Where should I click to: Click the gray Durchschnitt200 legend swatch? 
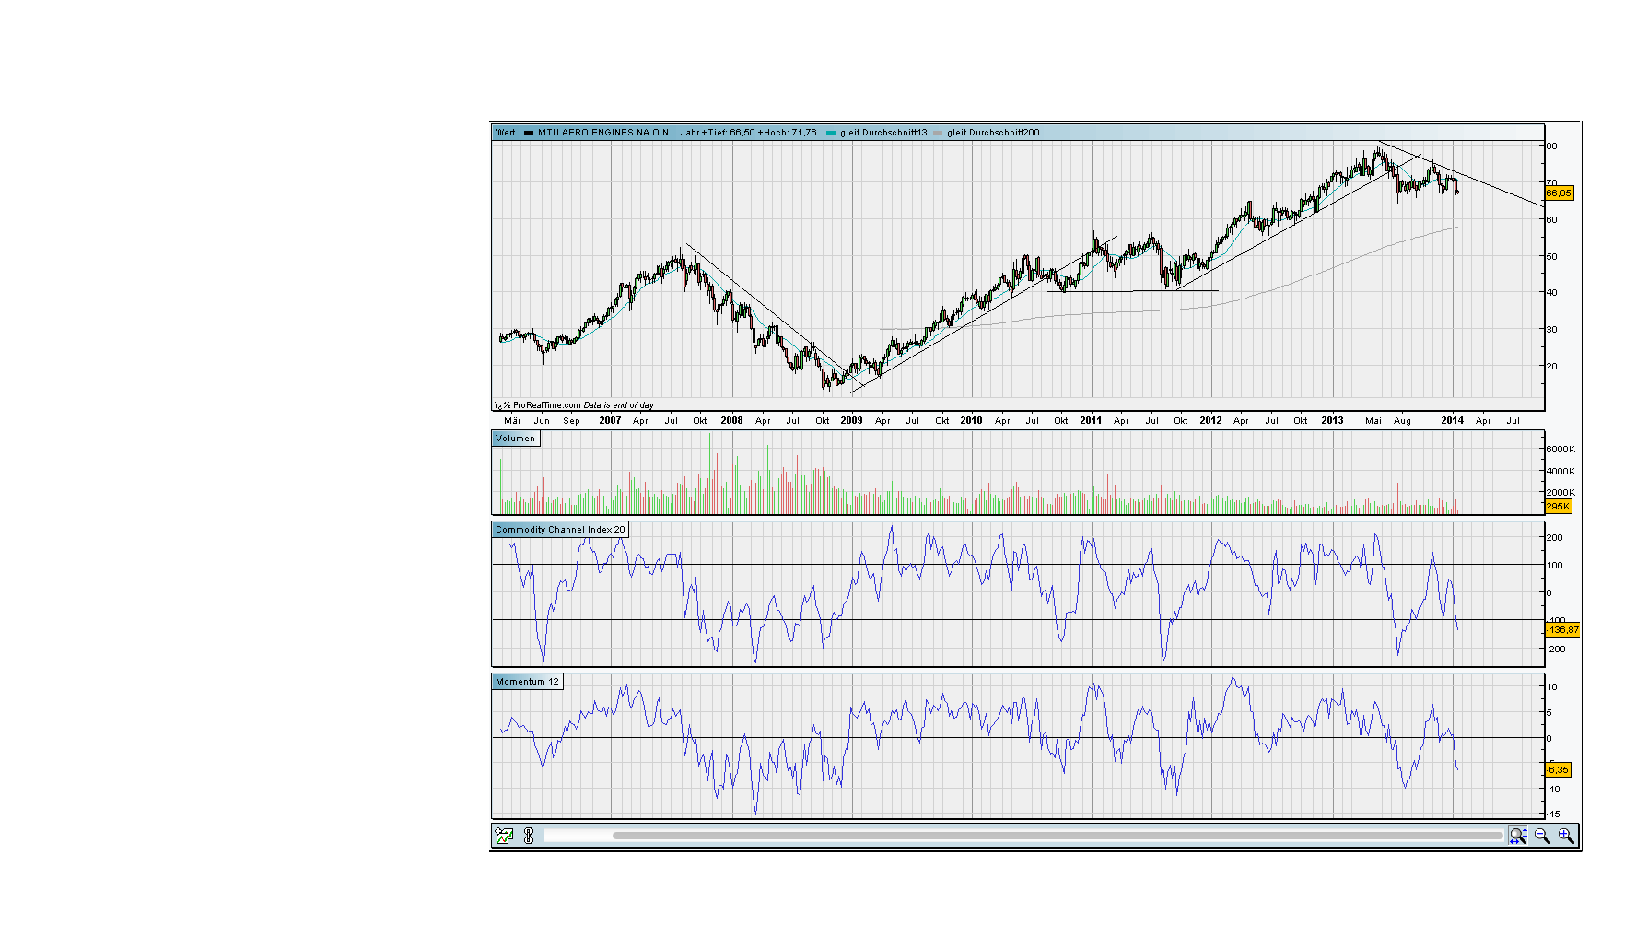[x=938, y=133]
